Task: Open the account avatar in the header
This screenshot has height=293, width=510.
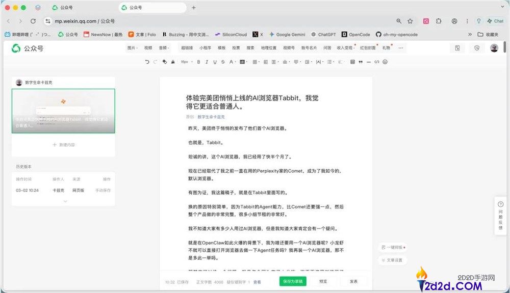Action: (494, 48)
